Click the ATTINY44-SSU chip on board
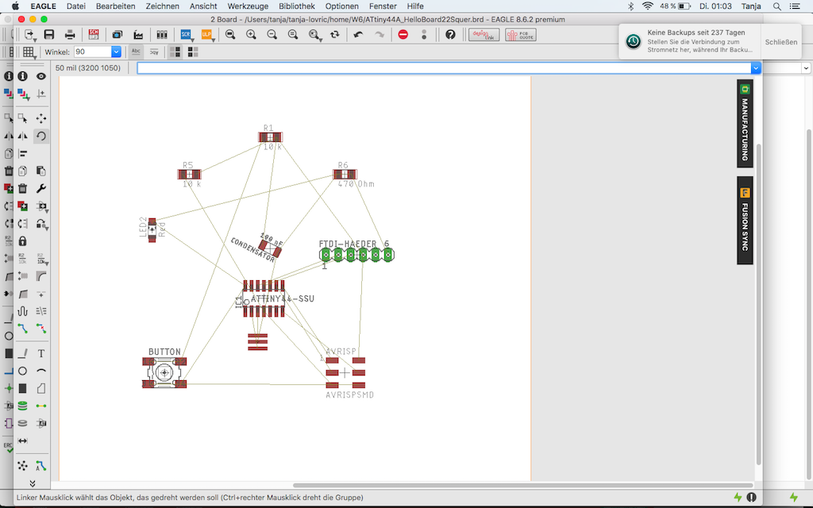Screen dimensions: 813x508 [x=264, y=298]
